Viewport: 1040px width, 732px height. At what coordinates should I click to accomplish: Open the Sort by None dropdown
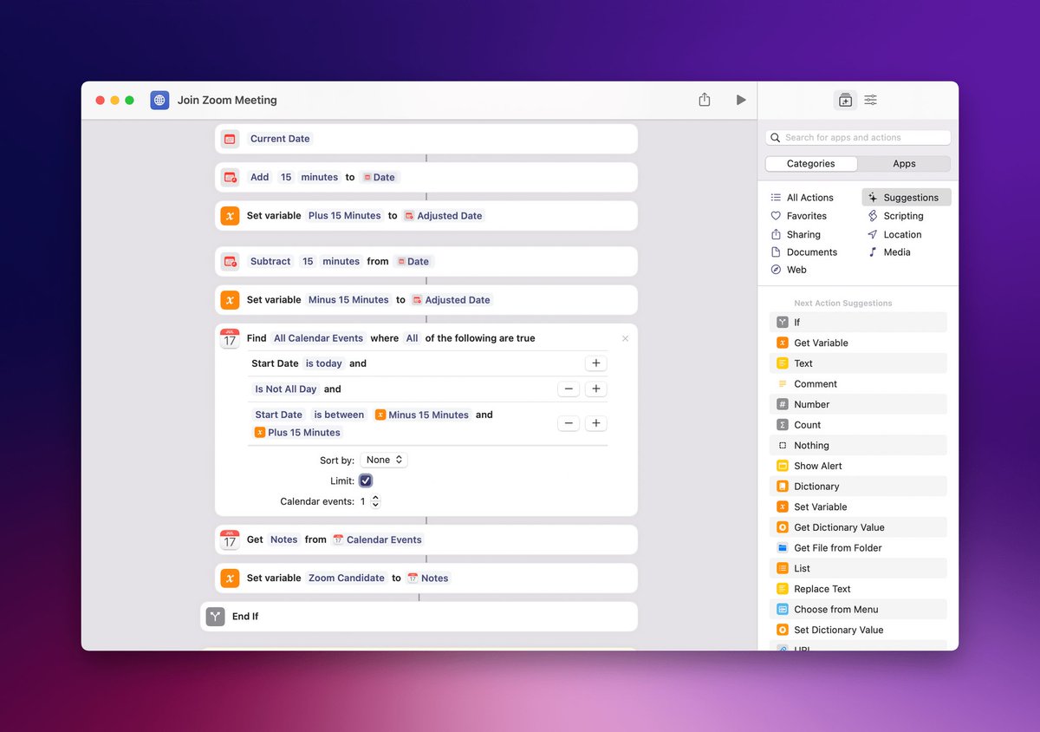(x=384, y=460)
